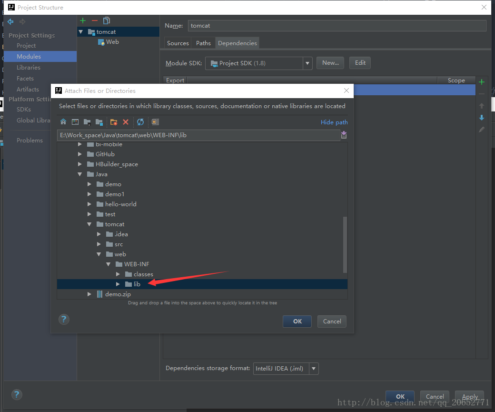The image size is (495, 412).
Task: Select the Dependencies tab
Action: pyautogui.click(x=238, y=43)
